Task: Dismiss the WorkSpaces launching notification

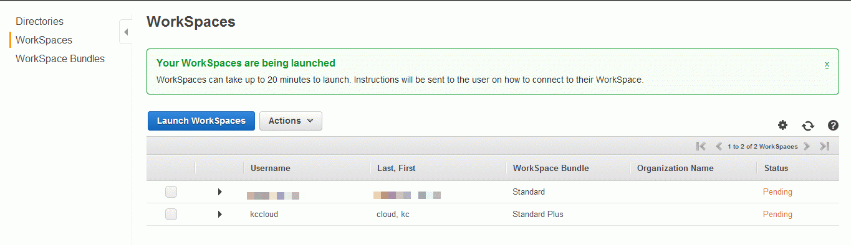Action: [x=827, y=64]
